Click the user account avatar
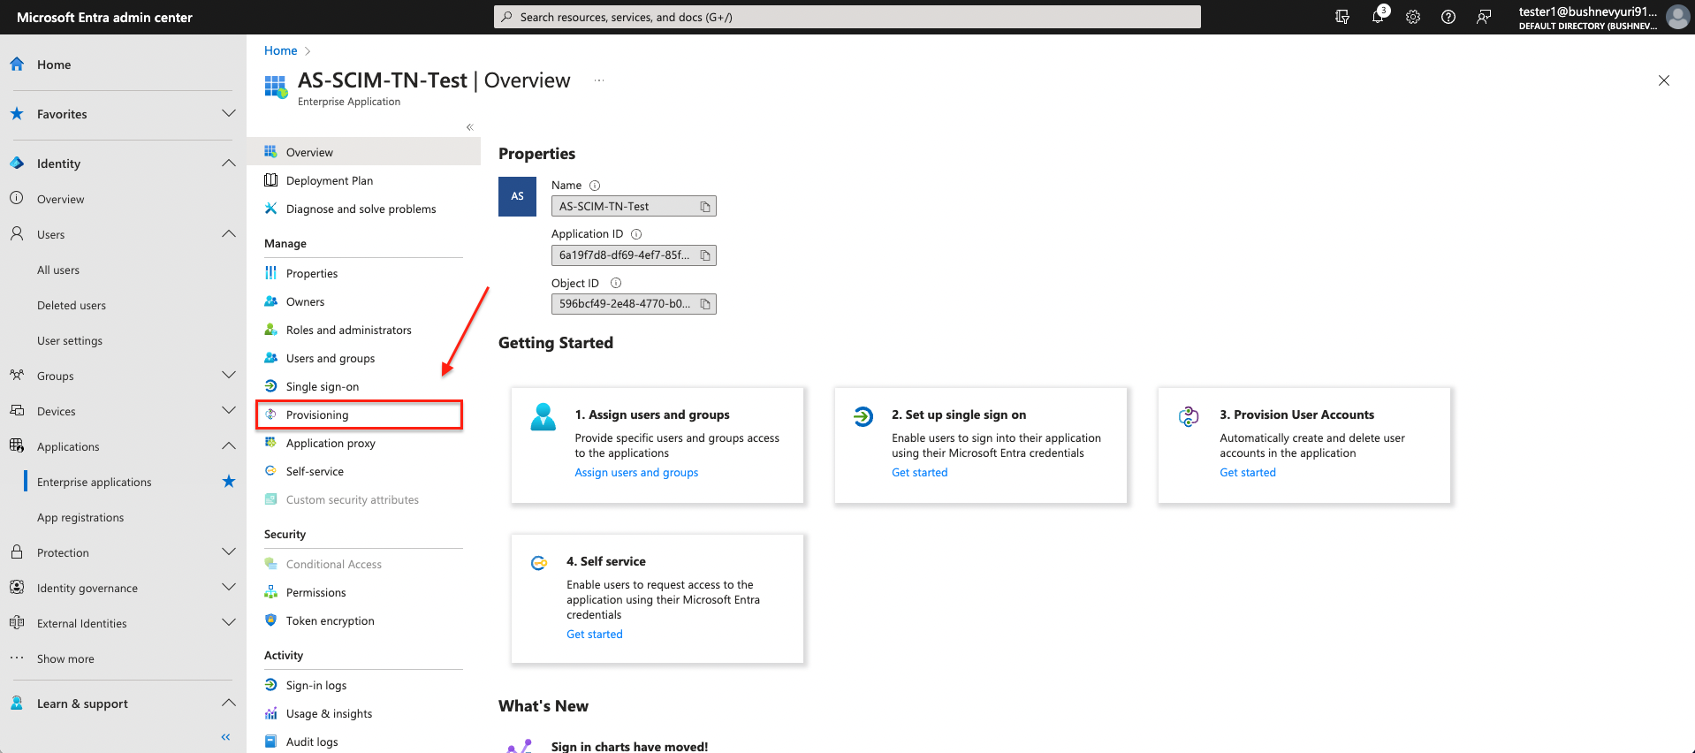This screenshot has width=1695, height=753. click(1677, 17)
